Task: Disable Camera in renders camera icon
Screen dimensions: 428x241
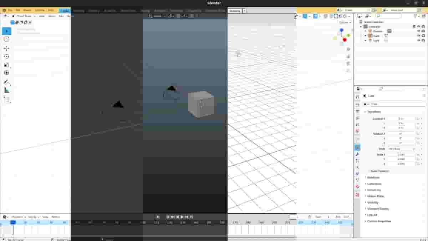Action: click(423, 31)
